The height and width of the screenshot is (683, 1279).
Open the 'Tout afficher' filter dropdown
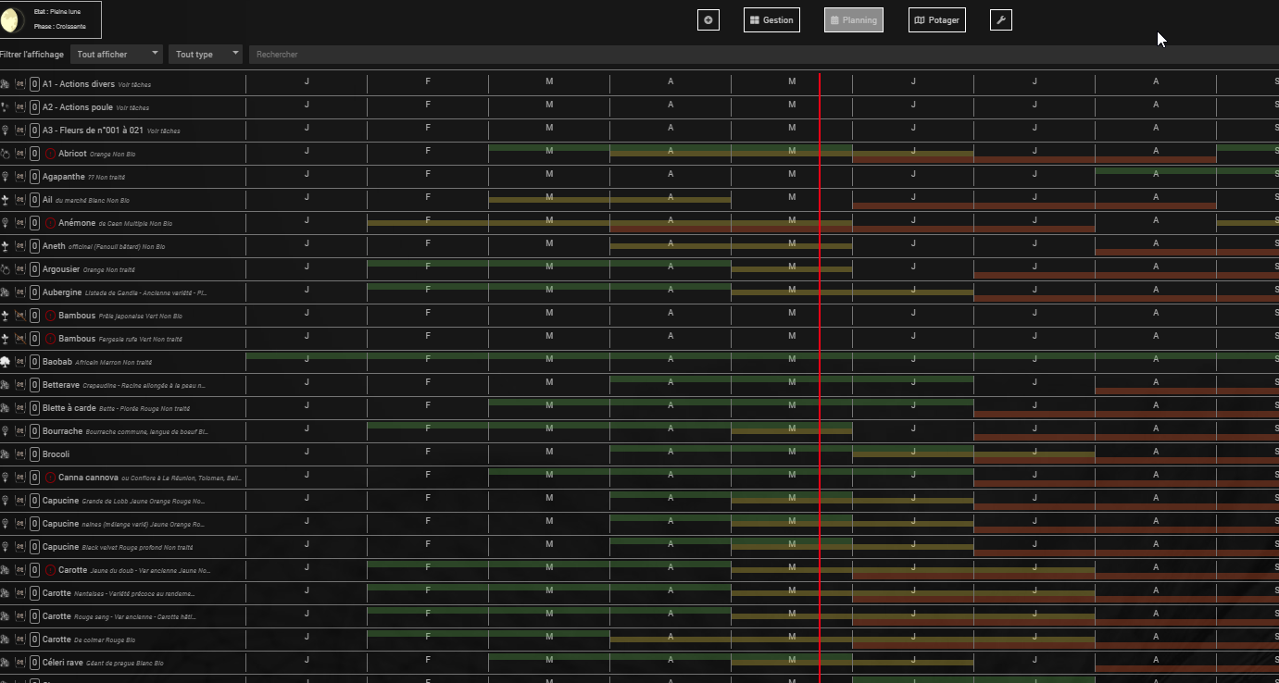117,55
